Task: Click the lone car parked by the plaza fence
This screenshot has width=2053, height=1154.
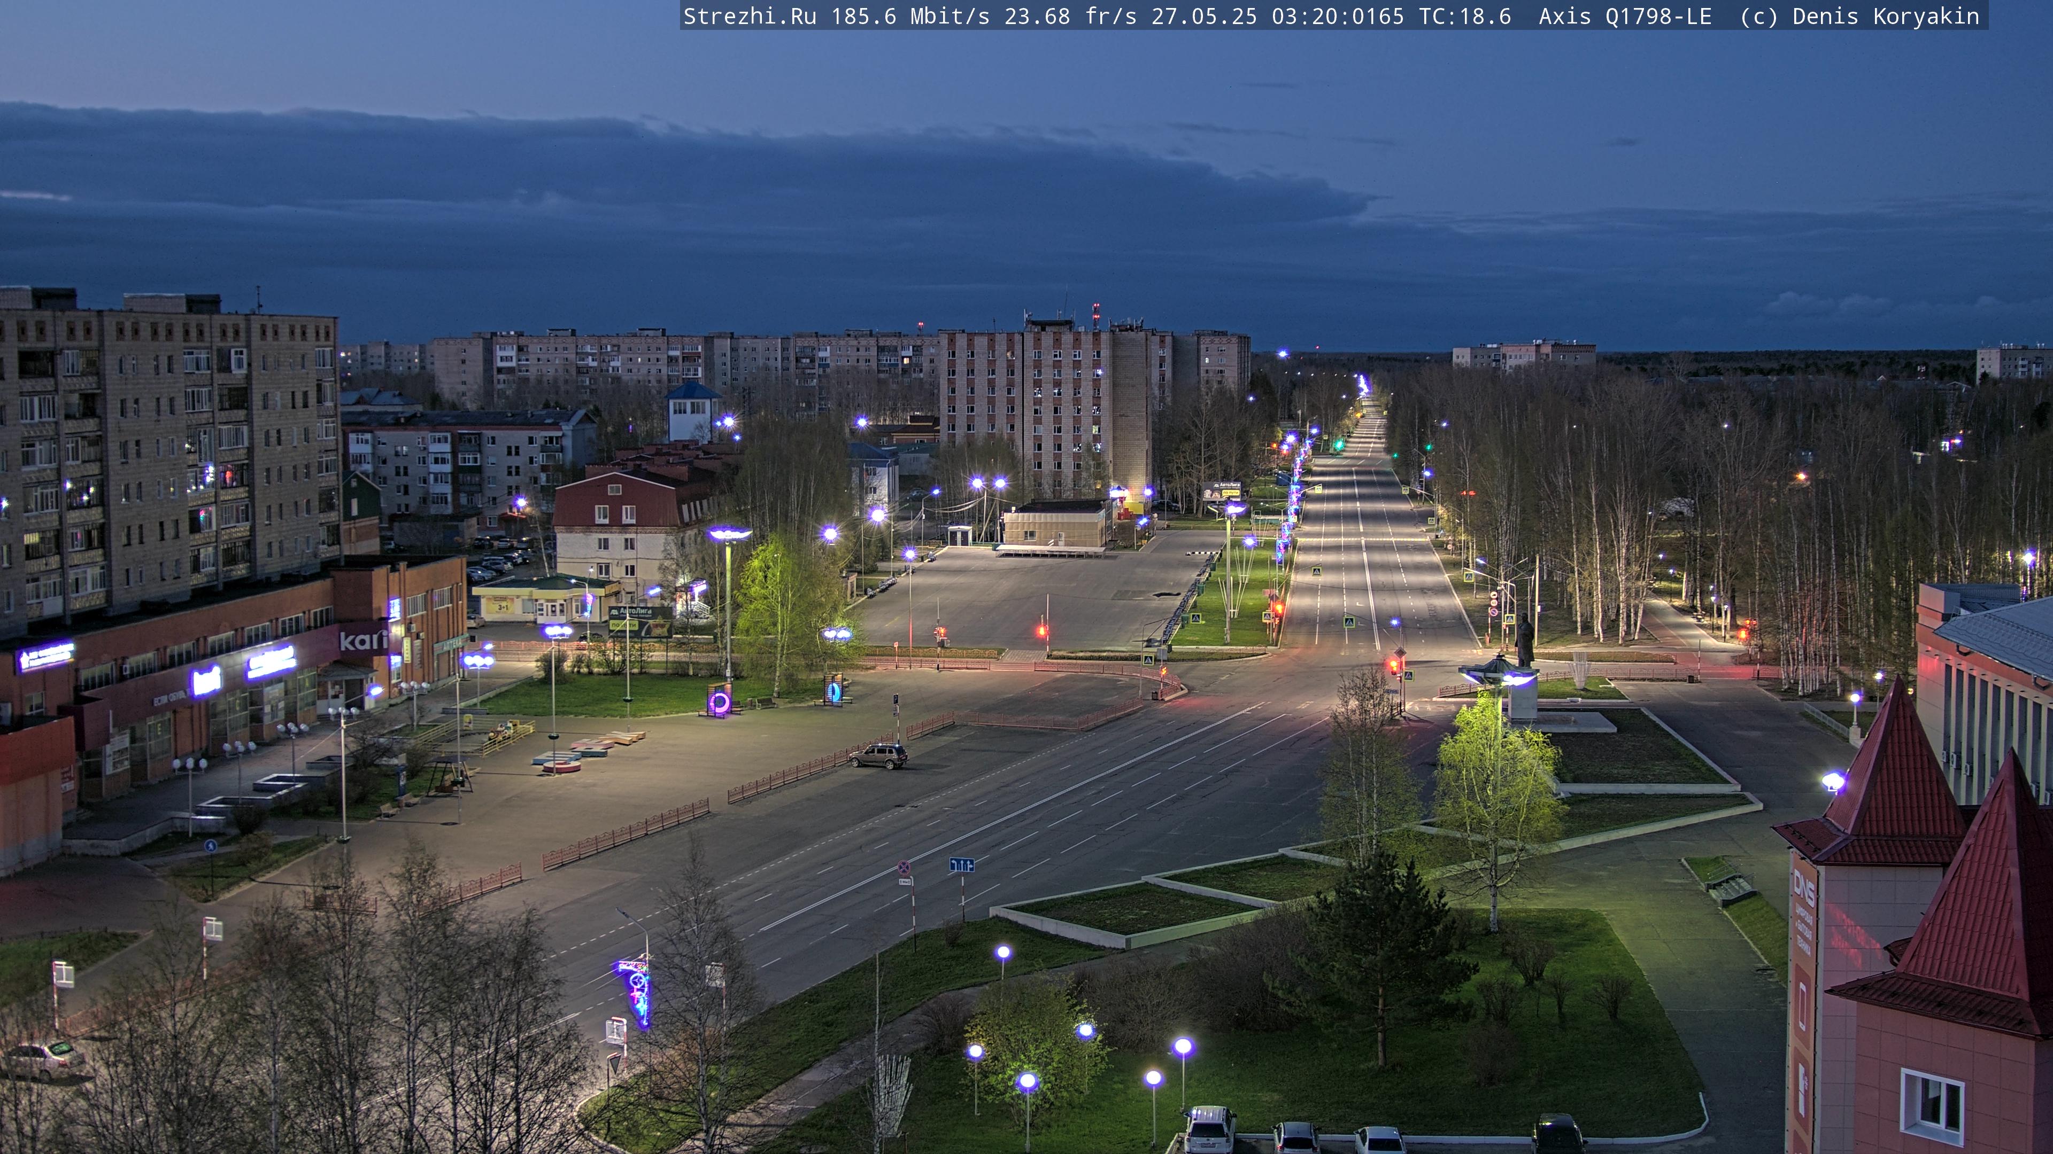Action: (877, 756)
